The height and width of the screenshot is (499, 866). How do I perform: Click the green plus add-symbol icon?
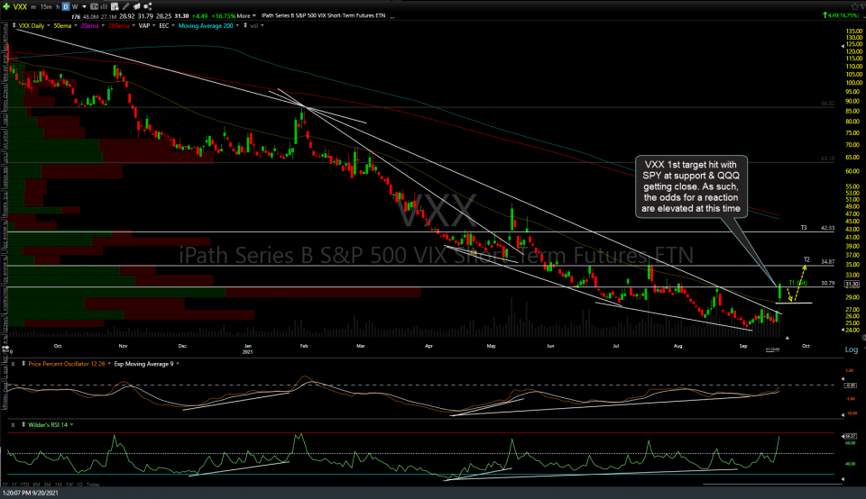(x=6, y=6)
